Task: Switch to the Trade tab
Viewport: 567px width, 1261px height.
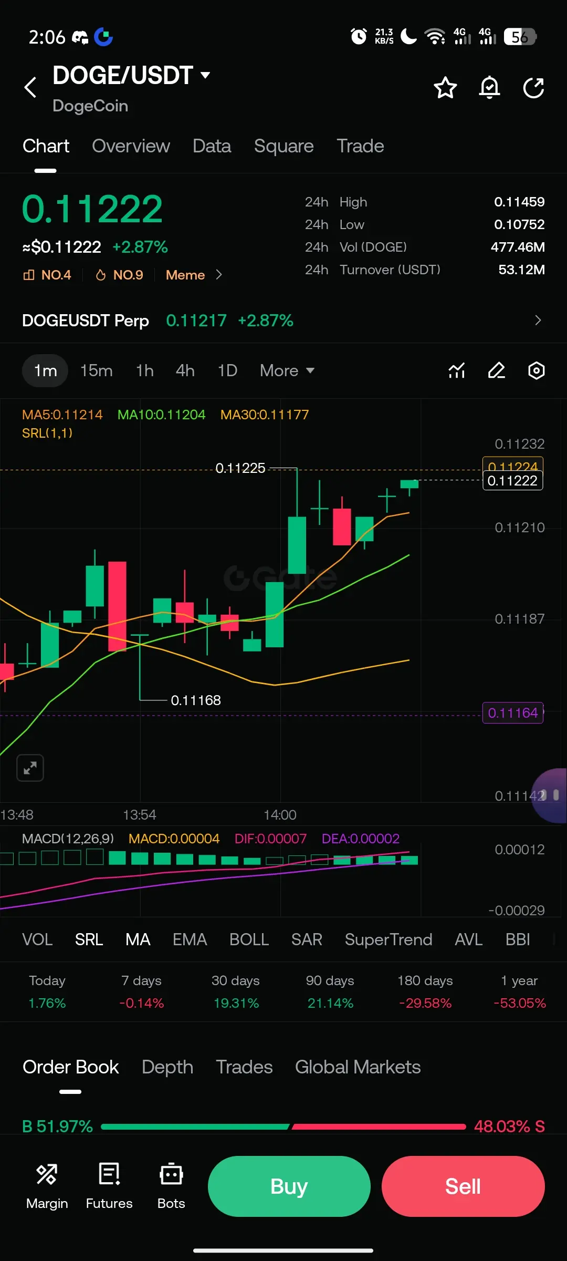Action: [360, 146]
